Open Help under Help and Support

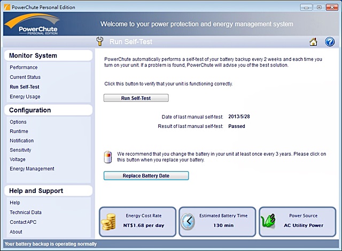15,203
